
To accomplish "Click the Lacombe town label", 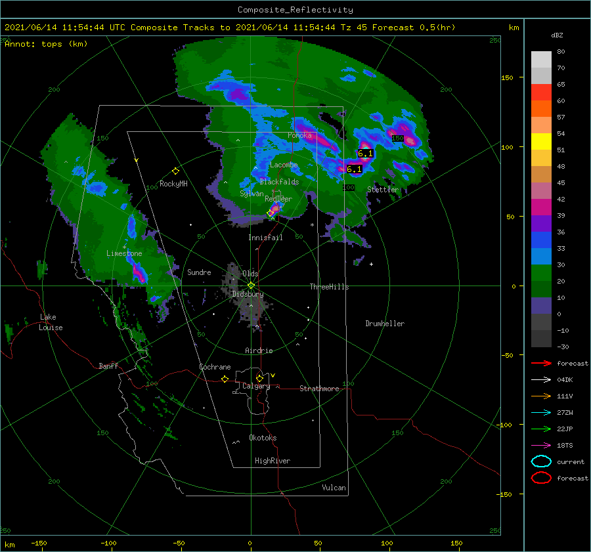I will (x=284, y=165).
